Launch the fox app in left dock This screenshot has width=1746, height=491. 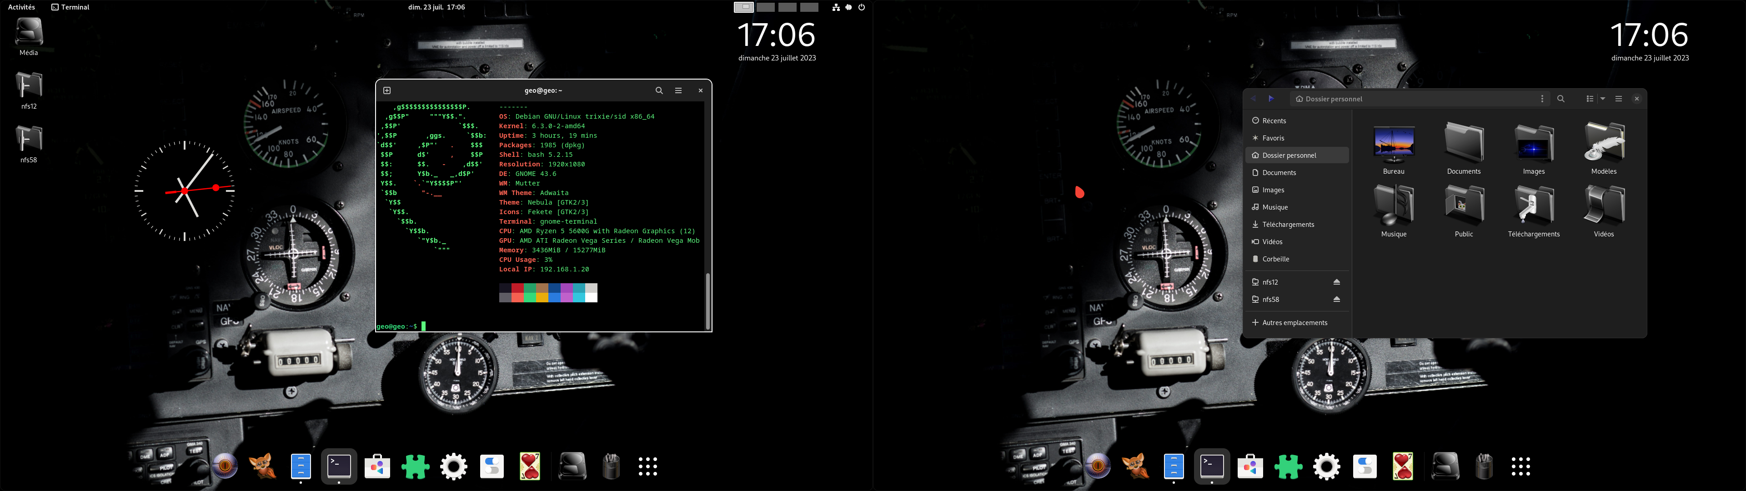[x=263, y=466]
